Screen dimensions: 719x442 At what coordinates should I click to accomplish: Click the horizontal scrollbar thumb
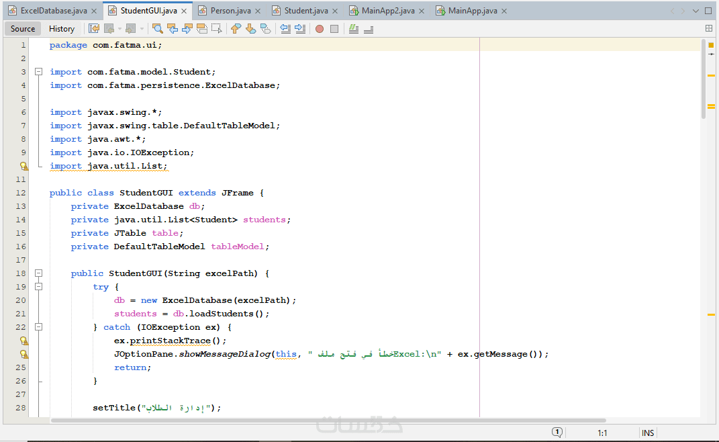pos(328,420)
